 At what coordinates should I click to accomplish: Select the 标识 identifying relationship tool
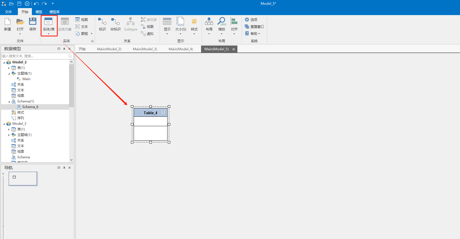[102, 24]
